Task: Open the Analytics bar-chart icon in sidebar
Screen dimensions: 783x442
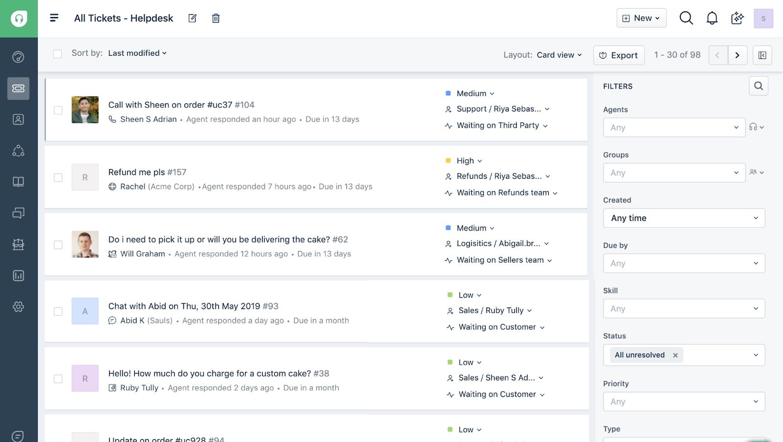Action: (18, 275)
